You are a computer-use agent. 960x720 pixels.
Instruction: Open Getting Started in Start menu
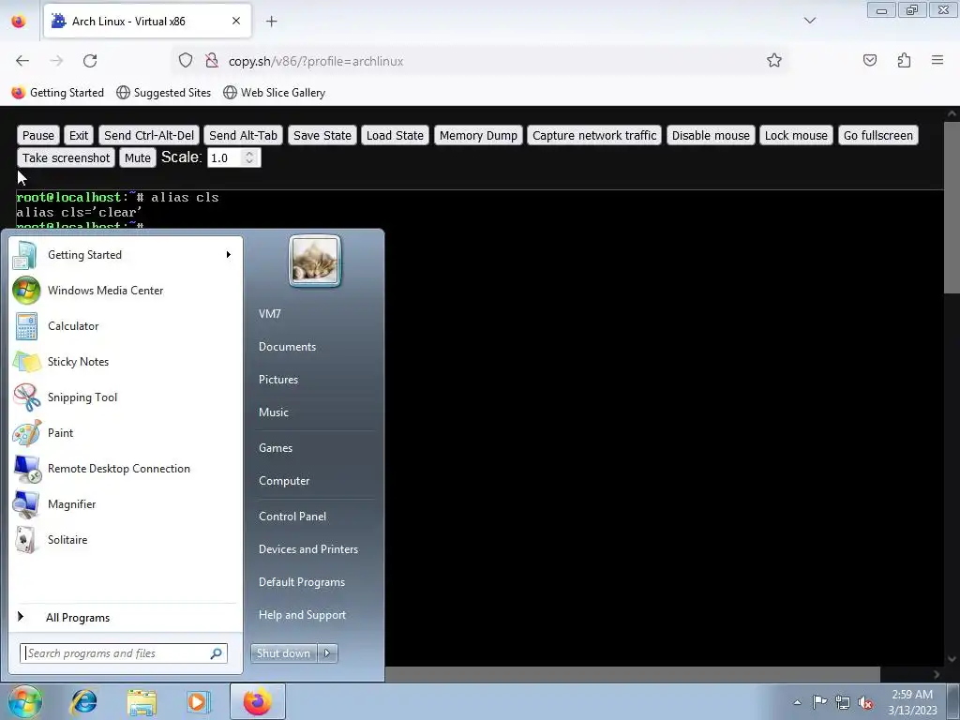click(126, 255)
